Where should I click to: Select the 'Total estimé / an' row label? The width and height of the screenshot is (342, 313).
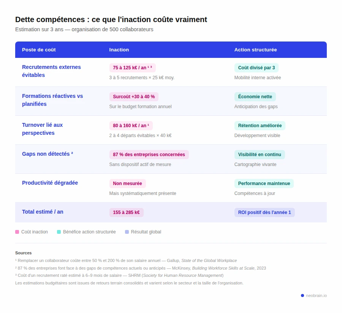click(43, 212)
